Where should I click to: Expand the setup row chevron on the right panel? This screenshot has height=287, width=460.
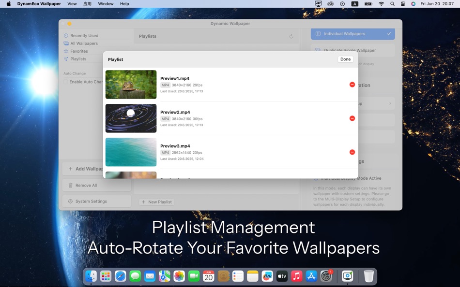coord(390,103)
